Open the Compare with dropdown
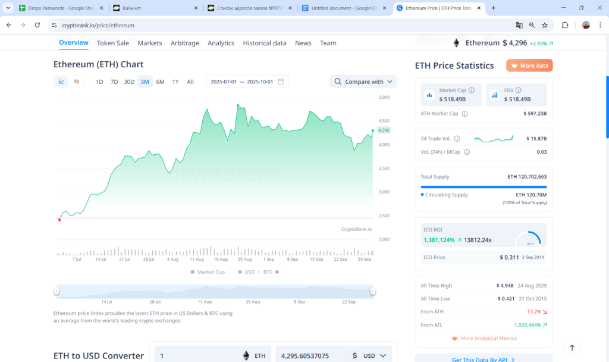 (x=363, y=82)
